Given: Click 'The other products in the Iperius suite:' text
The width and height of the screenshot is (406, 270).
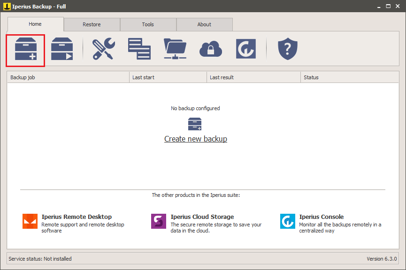Looking at the screenshot, I should coord(196,195).
